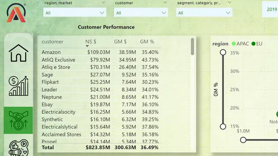The width and height of the screenshot is (278, 156).
Task: Click the GM % slider top handle
Action: pos(223,52)
